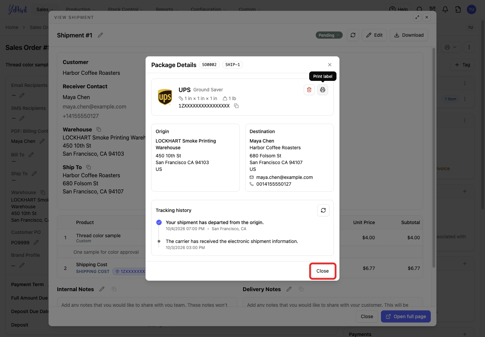Open the QR scanner icon in top bar
This screenshot has width=485, height=337.
click(432, 9)
